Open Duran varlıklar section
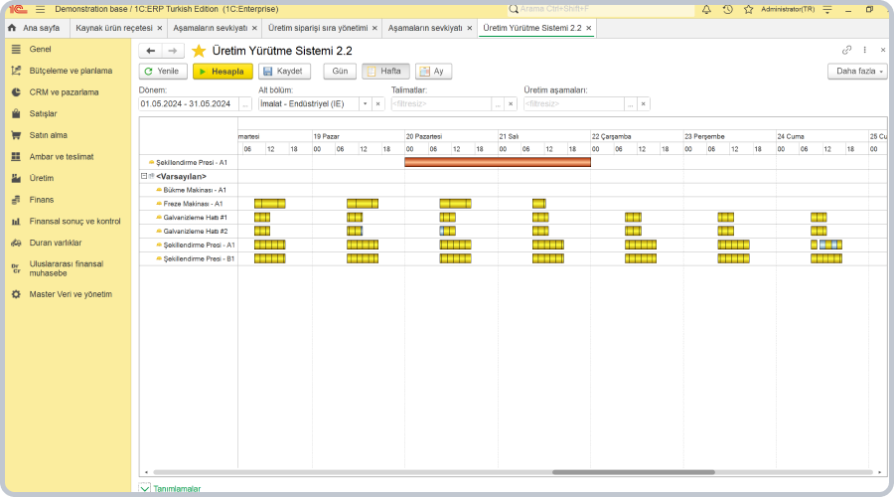The width and height of the screenshot is (894, 497). 56,243
